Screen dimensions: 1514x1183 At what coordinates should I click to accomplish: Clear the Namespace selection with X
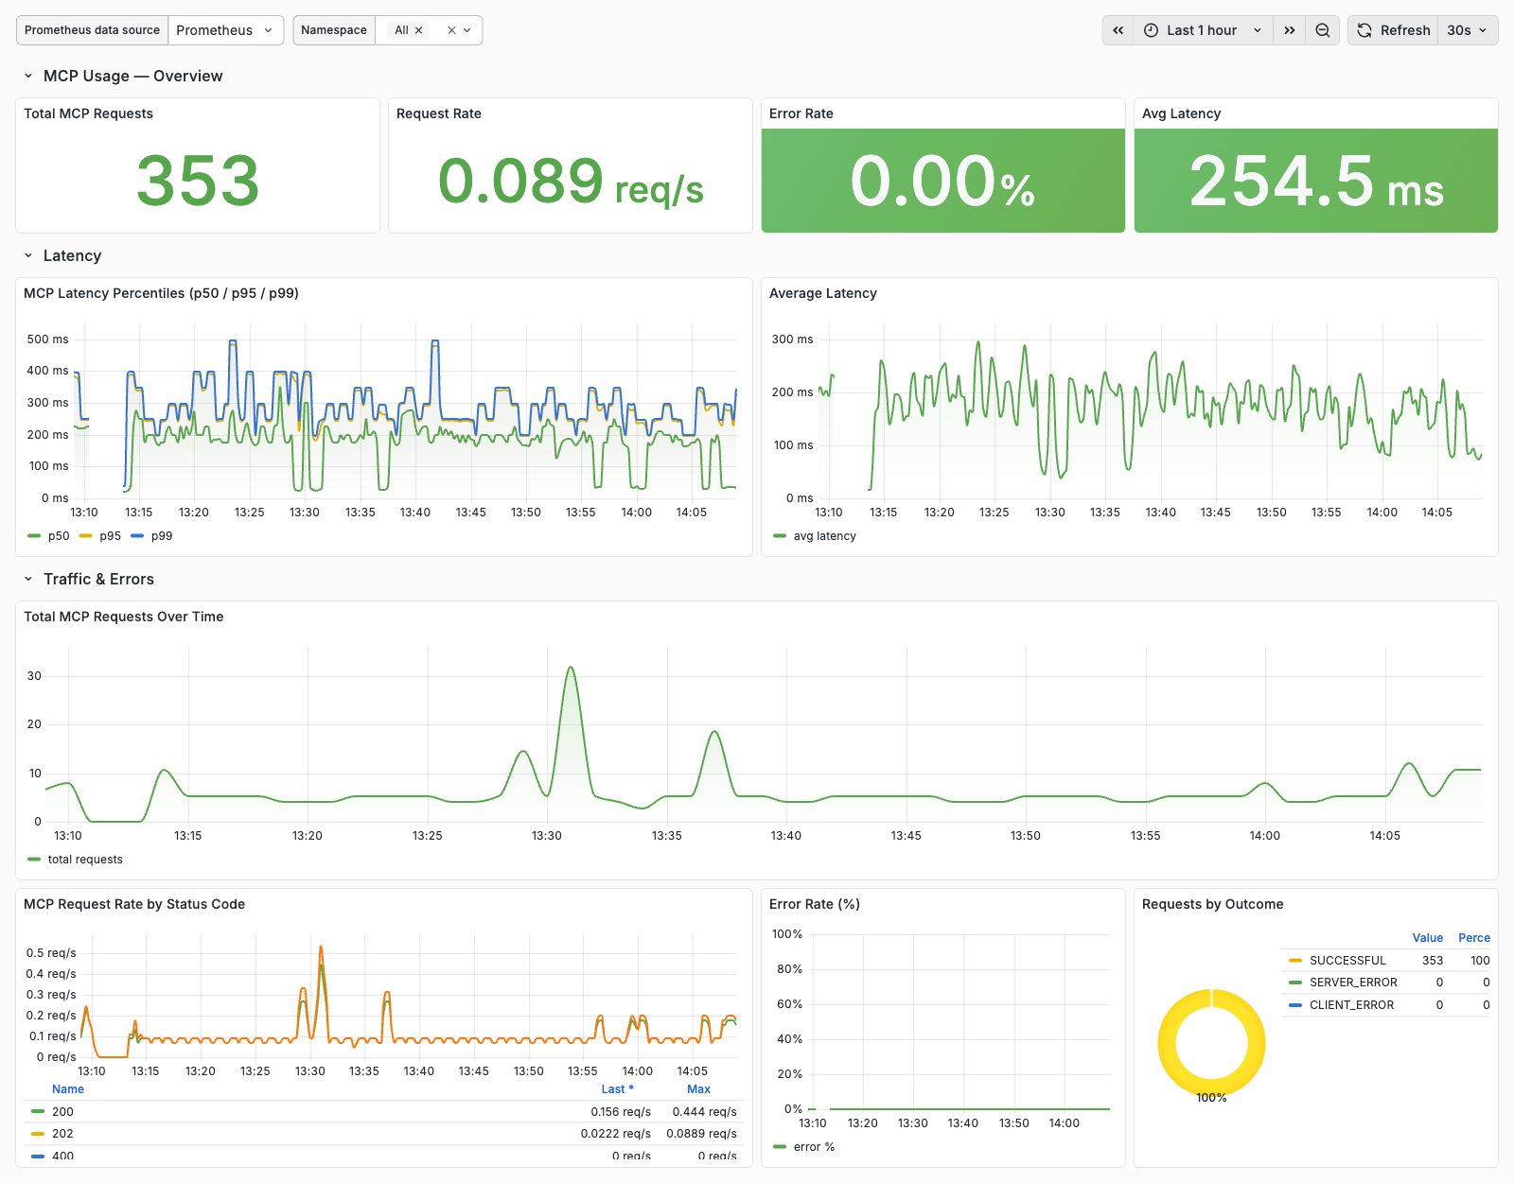pos(451,30)
